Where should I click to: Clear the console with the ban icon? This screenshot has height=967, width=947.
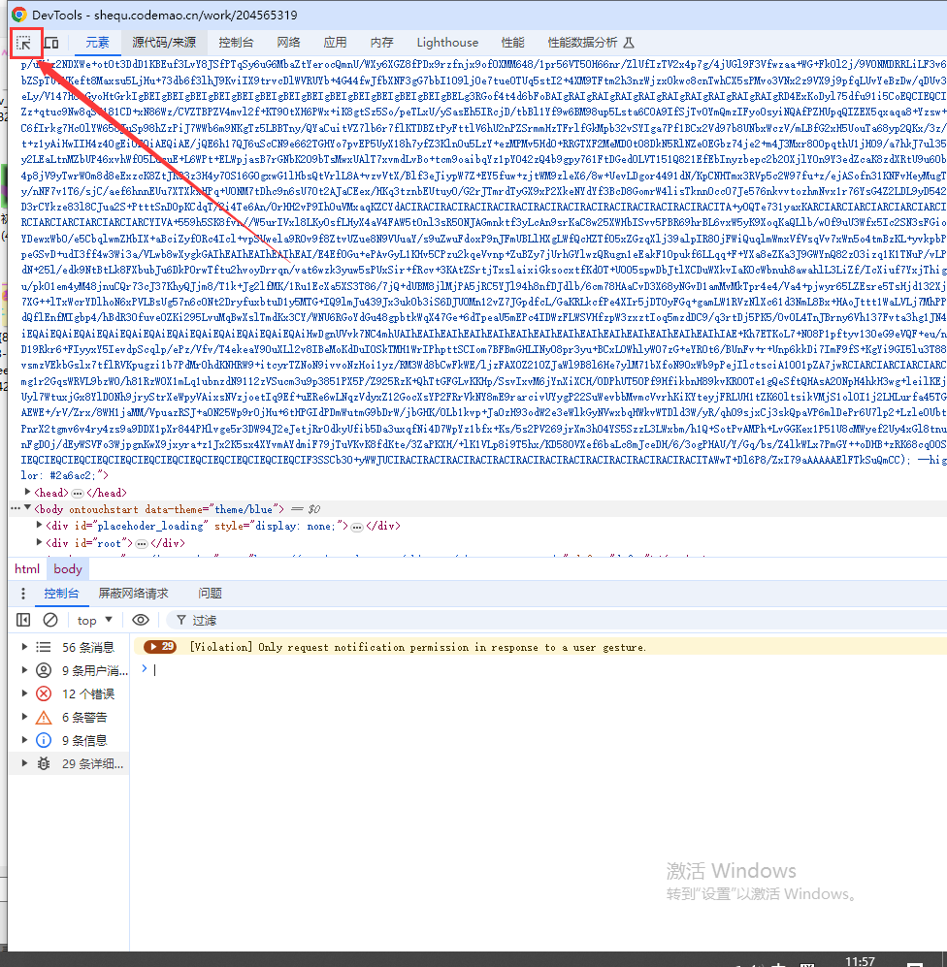coord(50,620)
